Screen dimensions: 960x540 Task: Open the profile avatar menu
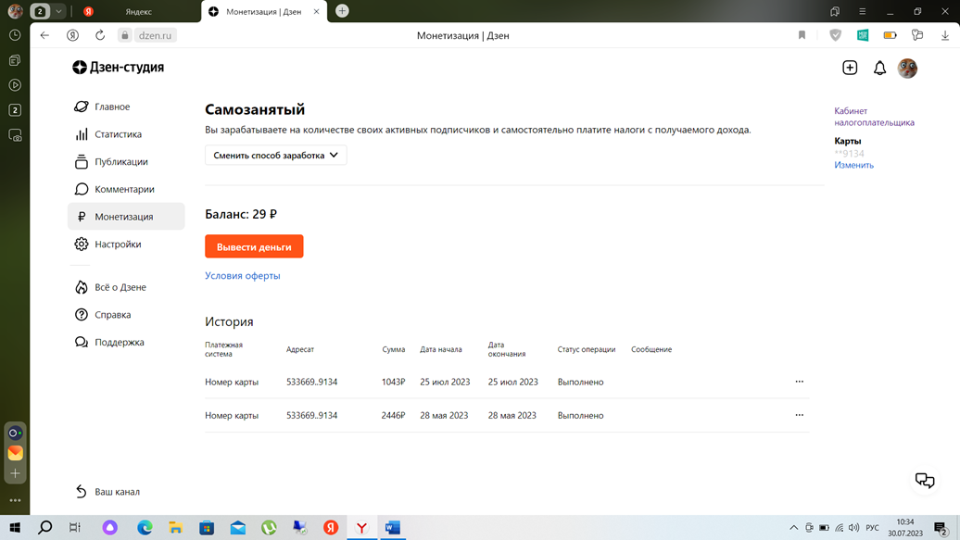tap(907, 68)
